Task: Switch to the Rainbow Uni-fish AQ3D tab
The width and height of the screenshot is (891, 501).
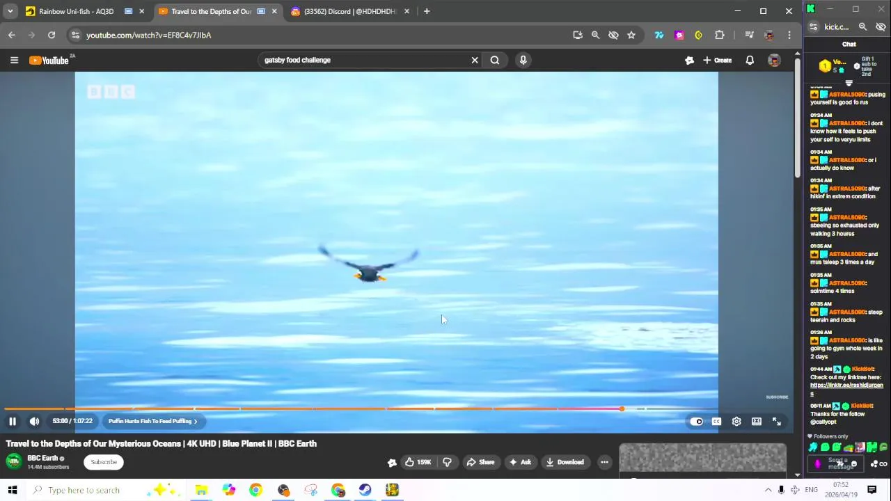Action: [x=75, y=11]
